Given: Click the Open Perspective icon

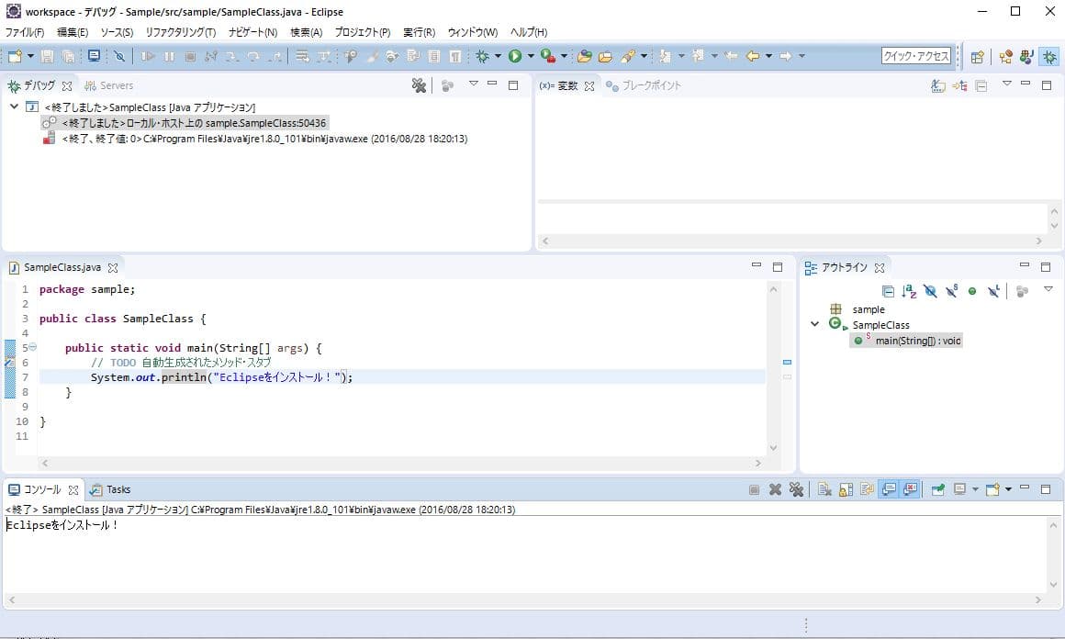Looking at the screenshot, I should pos(978,57).
